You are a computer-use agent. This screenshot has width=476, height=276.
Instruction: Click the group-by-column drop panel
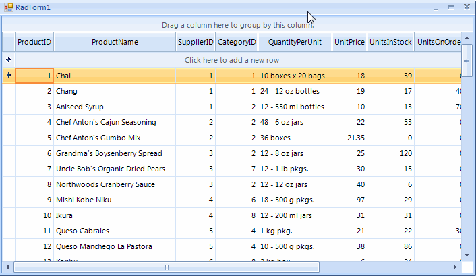(238, 25)
